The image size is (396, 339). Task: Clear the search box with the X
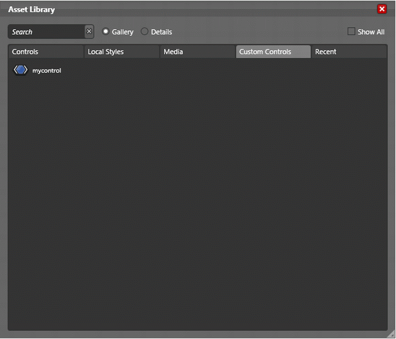(x=89, y=32)
